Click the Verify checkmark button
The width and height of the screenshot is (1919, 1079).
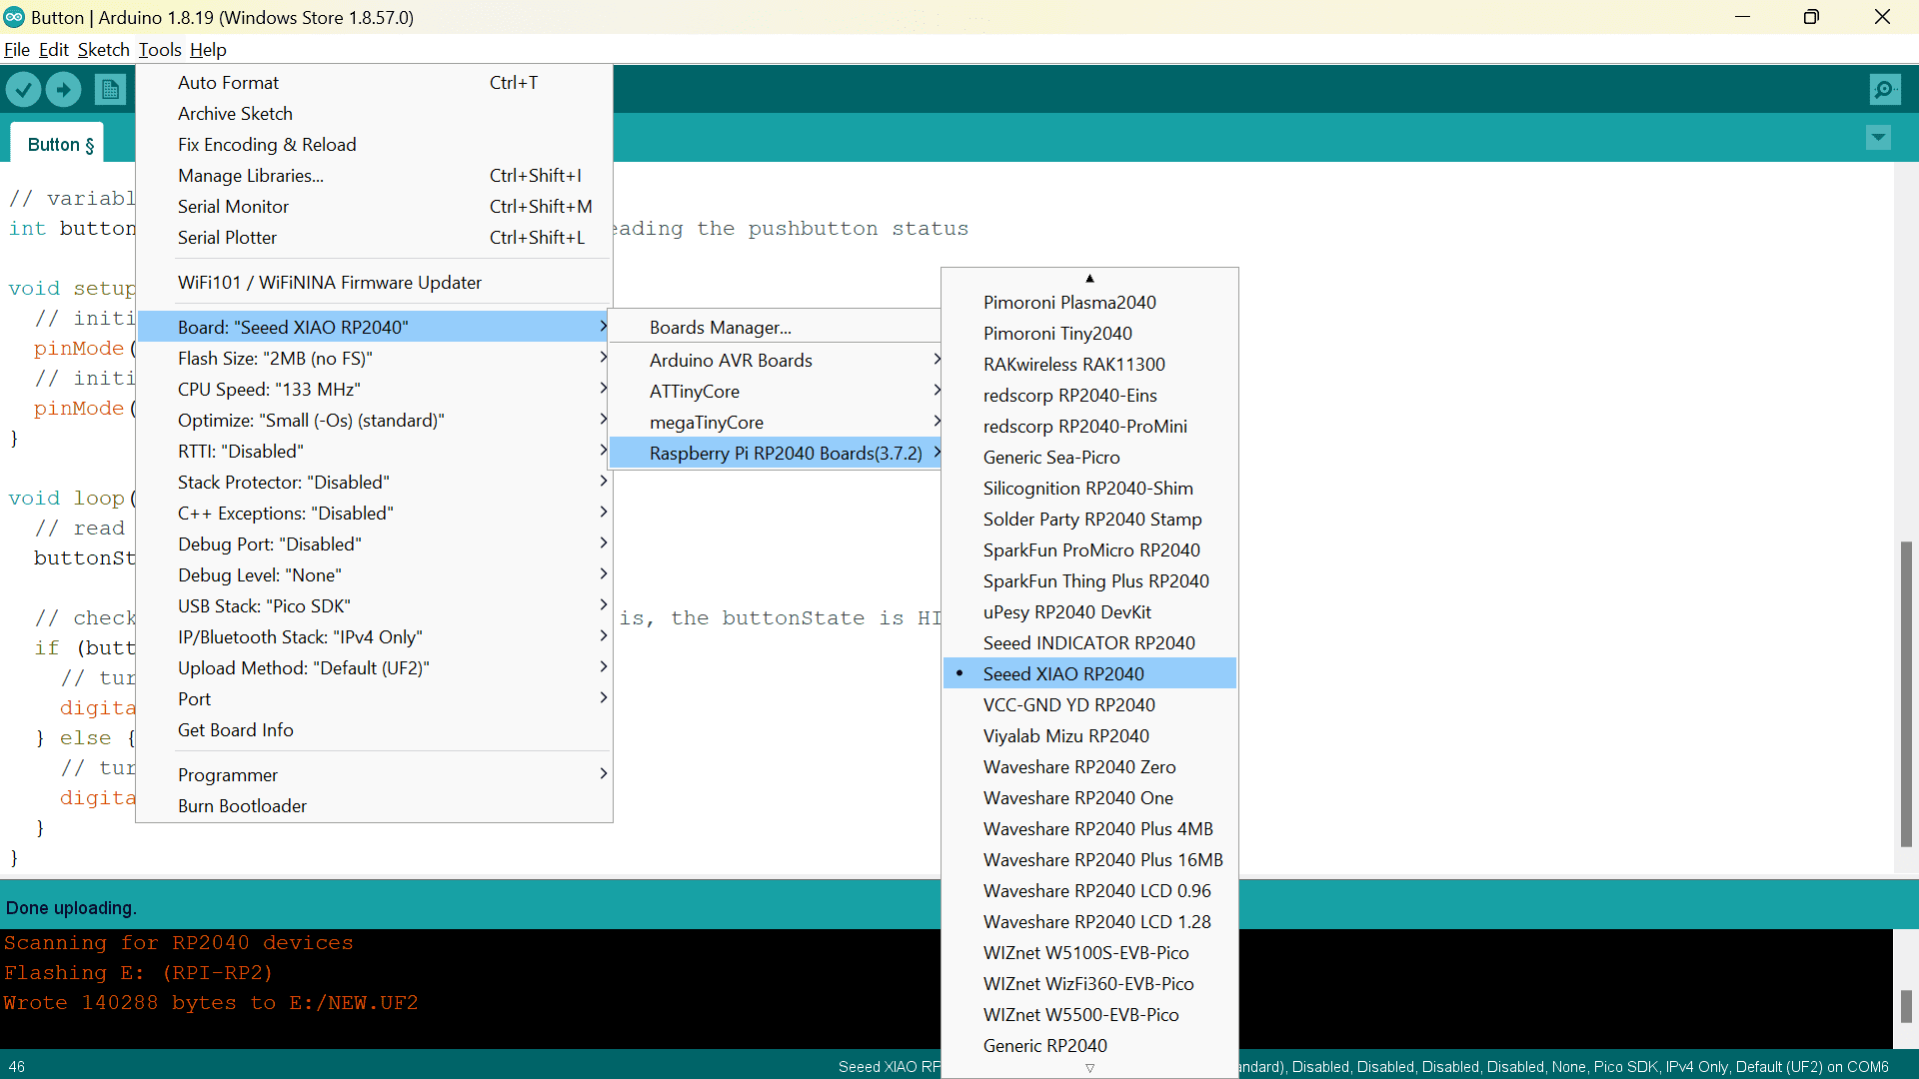[23, 90]
